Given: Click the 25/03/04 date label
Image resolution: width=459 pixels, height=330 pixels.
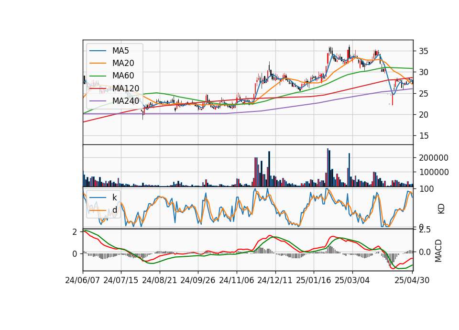Looking at the screenshot, I should tap(352, 281).
